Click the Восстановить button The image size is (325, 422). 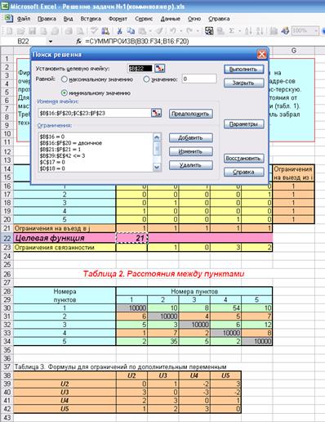pyautogui.click(x=243, y=159)
